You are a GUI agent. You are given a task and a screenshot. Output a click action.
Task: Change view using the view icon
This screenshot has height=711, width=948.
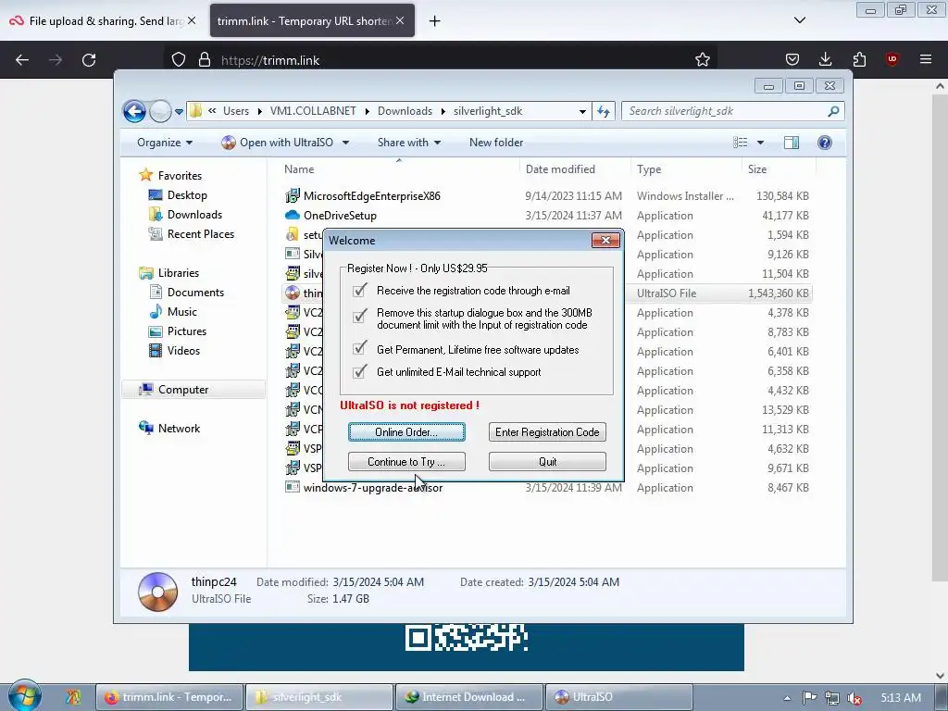(x=741, y=143)
